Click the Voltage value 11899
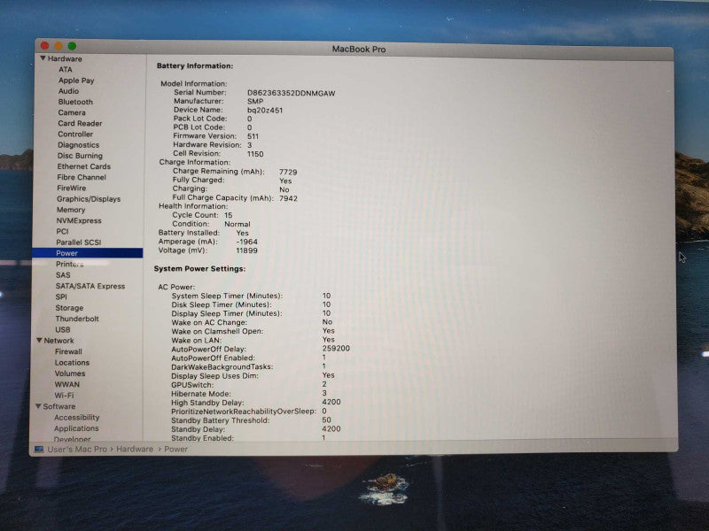 (x=246, y=250)
